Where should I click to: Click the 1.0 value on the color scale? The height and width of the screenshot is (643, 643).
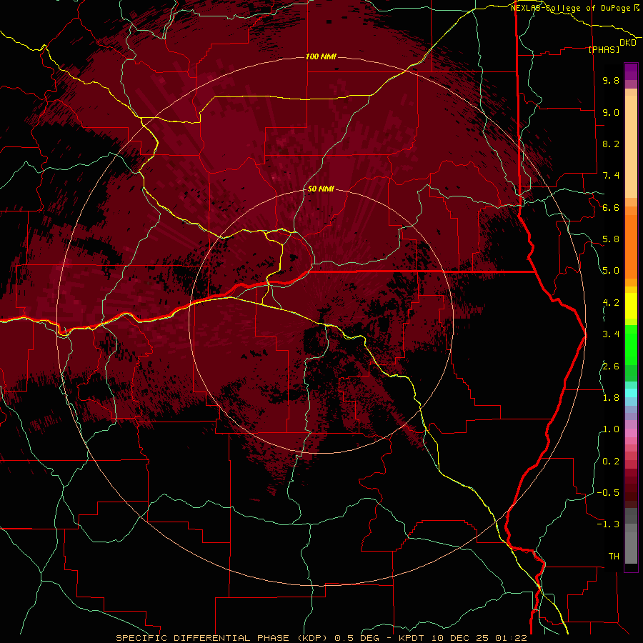click(611, 429)
